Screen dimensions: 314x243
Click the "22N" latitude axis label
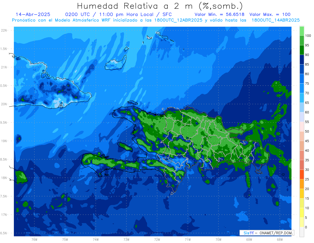[4, 30]
